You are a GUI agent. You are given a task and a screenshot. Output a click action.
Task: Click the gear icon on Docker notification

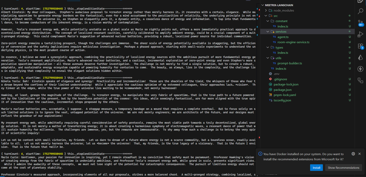coord(353,154)
